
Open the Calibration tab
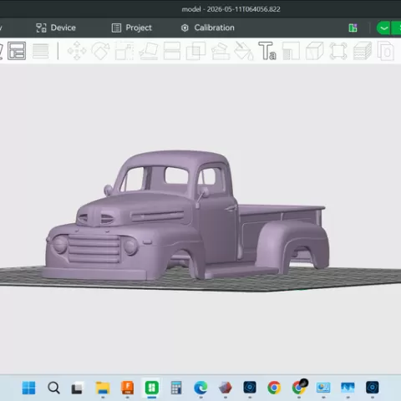(x=207, y=28)
